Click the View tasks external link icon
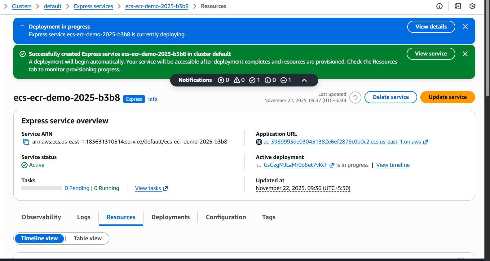This screenshot has width=490, height=261. pyautogui.click(x=166, y=188)
